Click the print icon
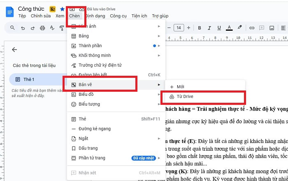Viewport: 288px width, 181px height. click(x=42, y=28)
